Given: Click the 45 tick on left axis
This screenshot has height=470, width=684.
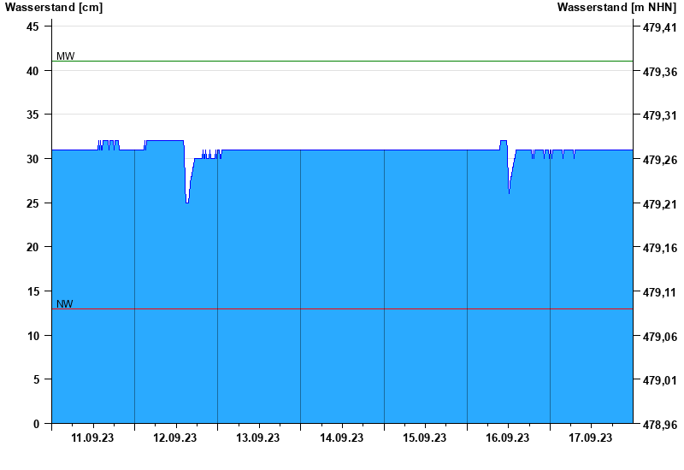Looking at the screenshot, I should pos(32,27).
